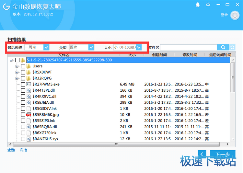Click 反选 invert selection link
This screenshot has height=173, width=243.
(24, 150)
